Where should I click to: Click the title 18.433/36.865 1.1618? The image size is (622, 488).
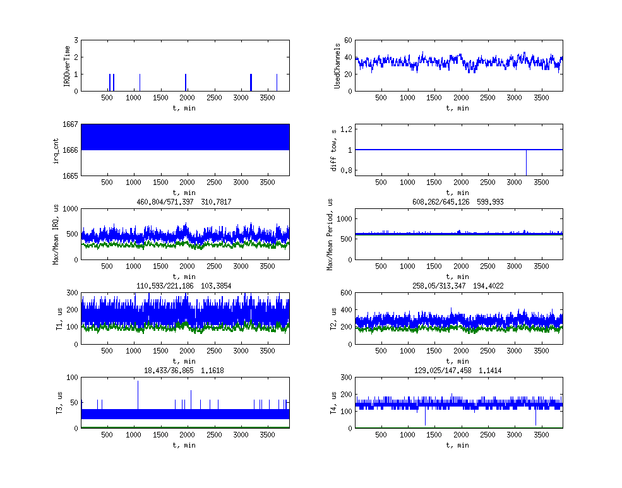[x=184, y=370]
